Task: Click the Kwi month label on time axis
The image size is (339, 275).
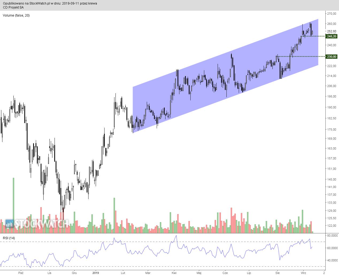Action: pos(174,273)
